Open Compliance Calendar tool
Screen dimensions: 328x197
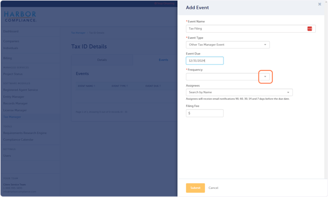coord(18,140)
